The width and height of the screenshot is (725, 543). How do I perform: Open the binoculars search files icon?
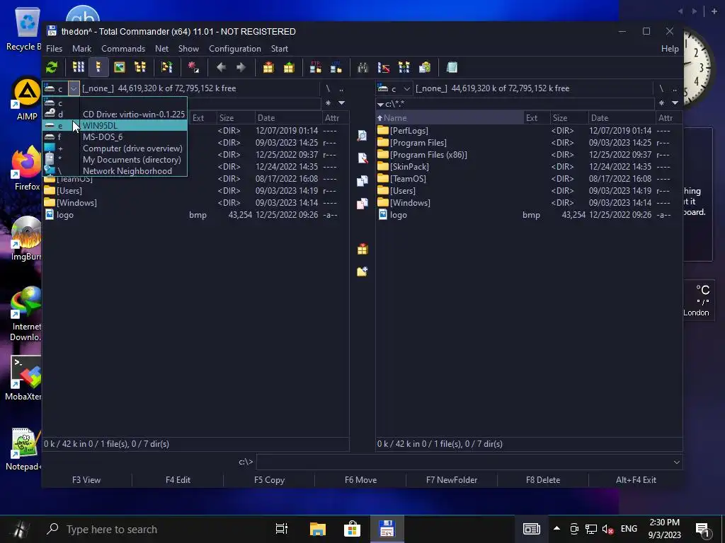tap(363, 67)
